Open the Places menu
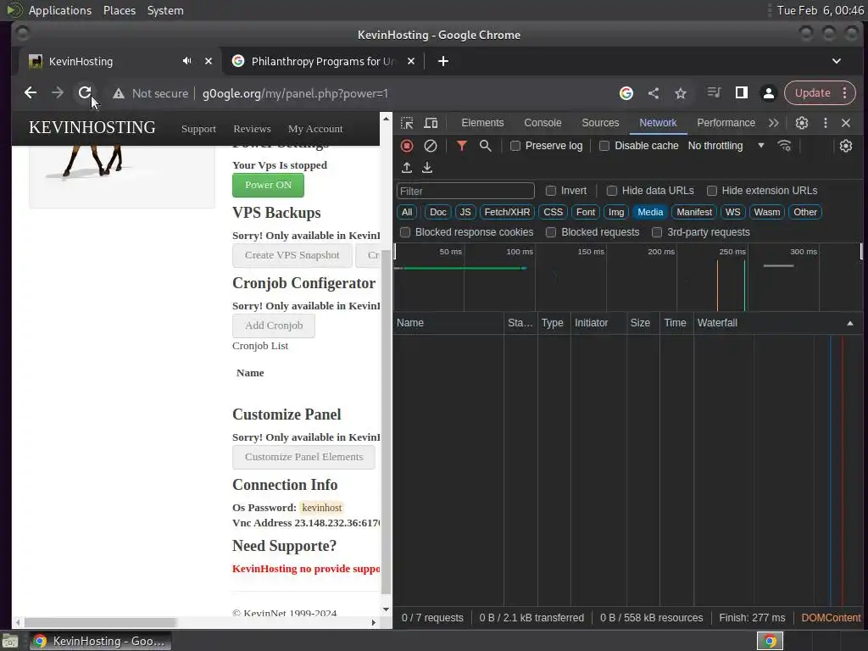The height and width of the screenshot is (651, 868). coord(119,10)
